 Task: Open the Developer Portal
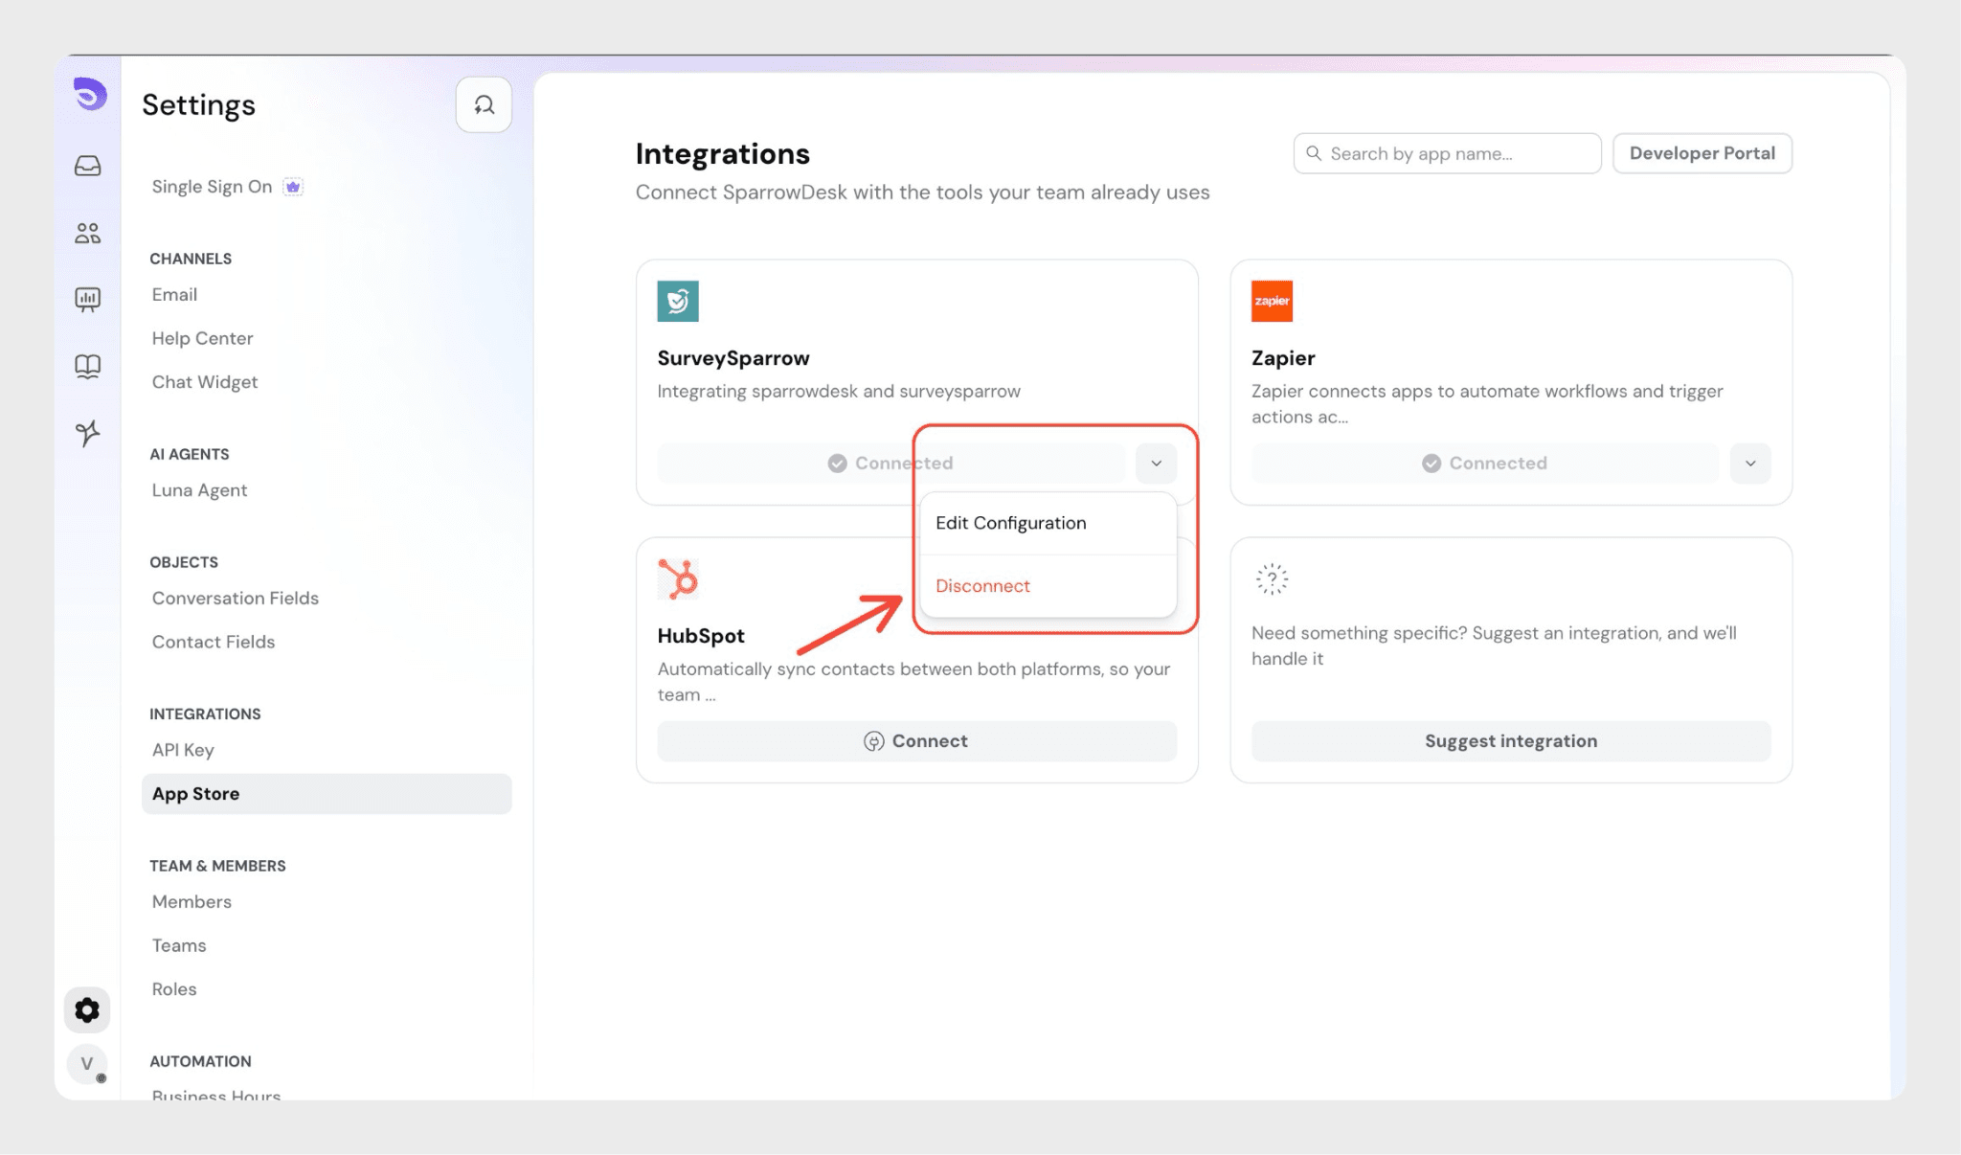[1702, 153]
